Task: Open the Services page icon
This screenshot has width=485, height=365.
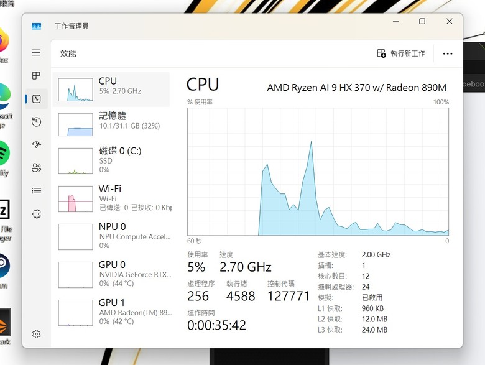Action: click(37, 214)
